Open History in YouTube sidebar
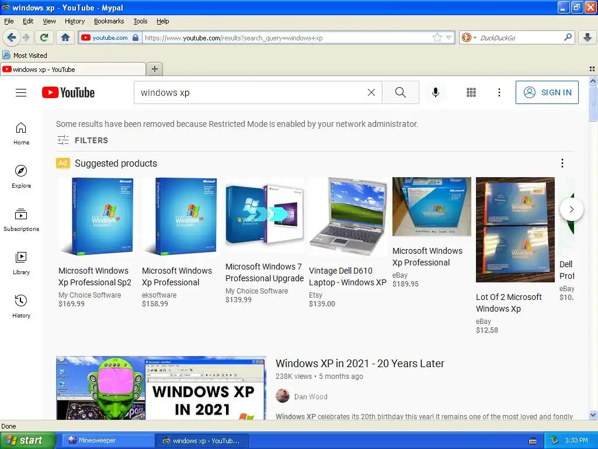 pos(21,306)
